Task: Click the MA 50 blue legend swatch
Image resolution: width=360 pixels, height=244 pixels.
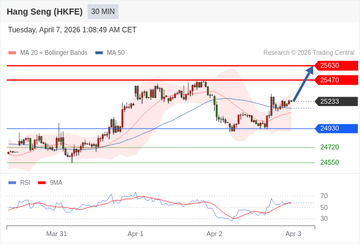Action: point(99,53)
